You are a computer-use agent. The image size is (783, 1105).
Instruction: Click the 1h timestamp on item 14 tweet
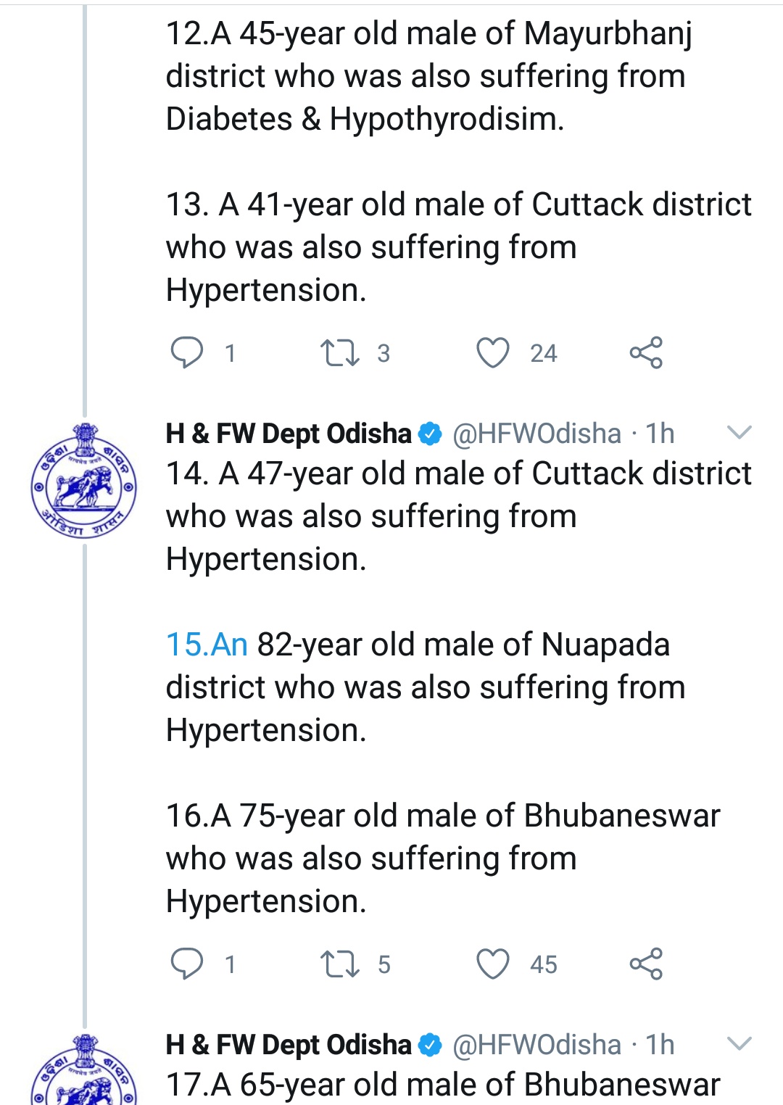click(660, 434)
